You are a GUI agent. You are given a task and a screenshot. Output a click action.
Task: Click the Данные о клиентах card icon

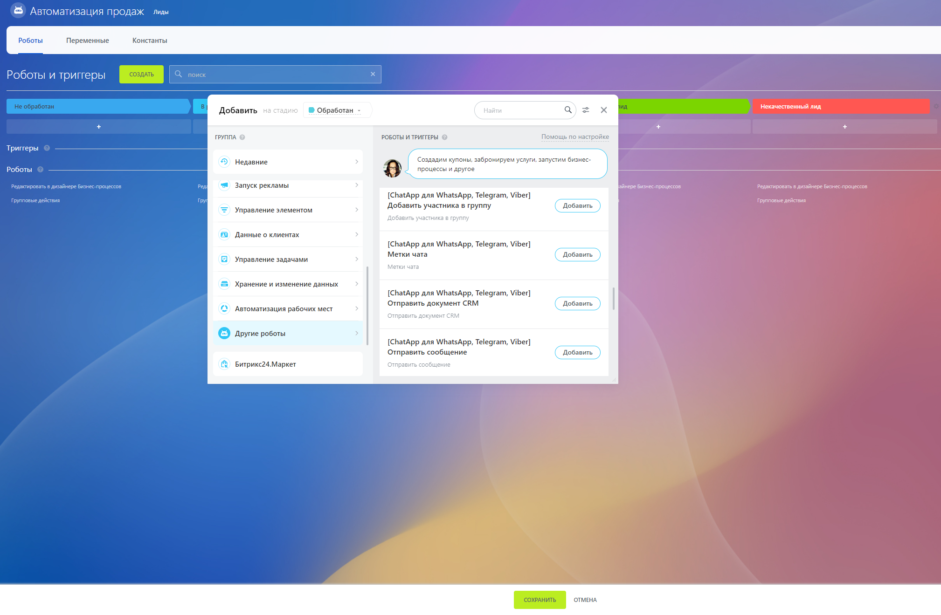[x=224, y=235]
